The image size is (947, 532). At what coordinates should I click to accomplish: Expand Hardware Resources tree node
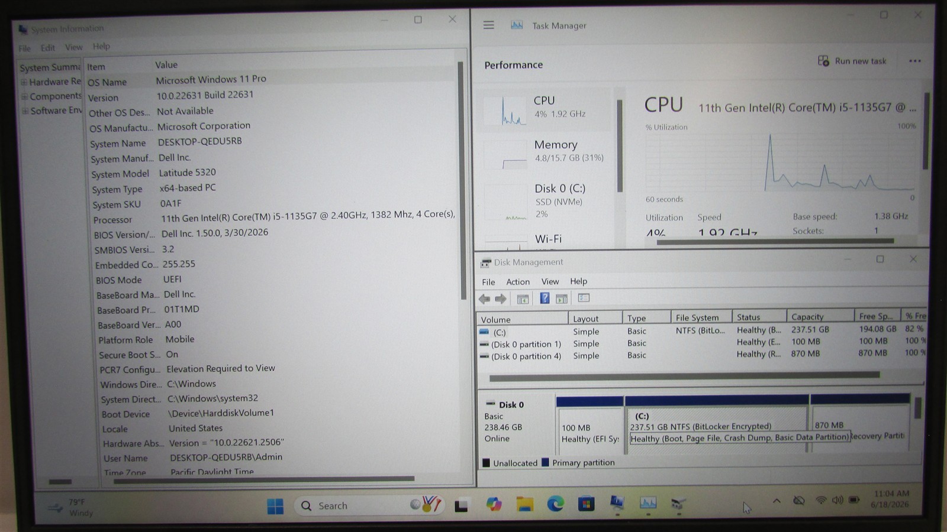click(24, 82)
